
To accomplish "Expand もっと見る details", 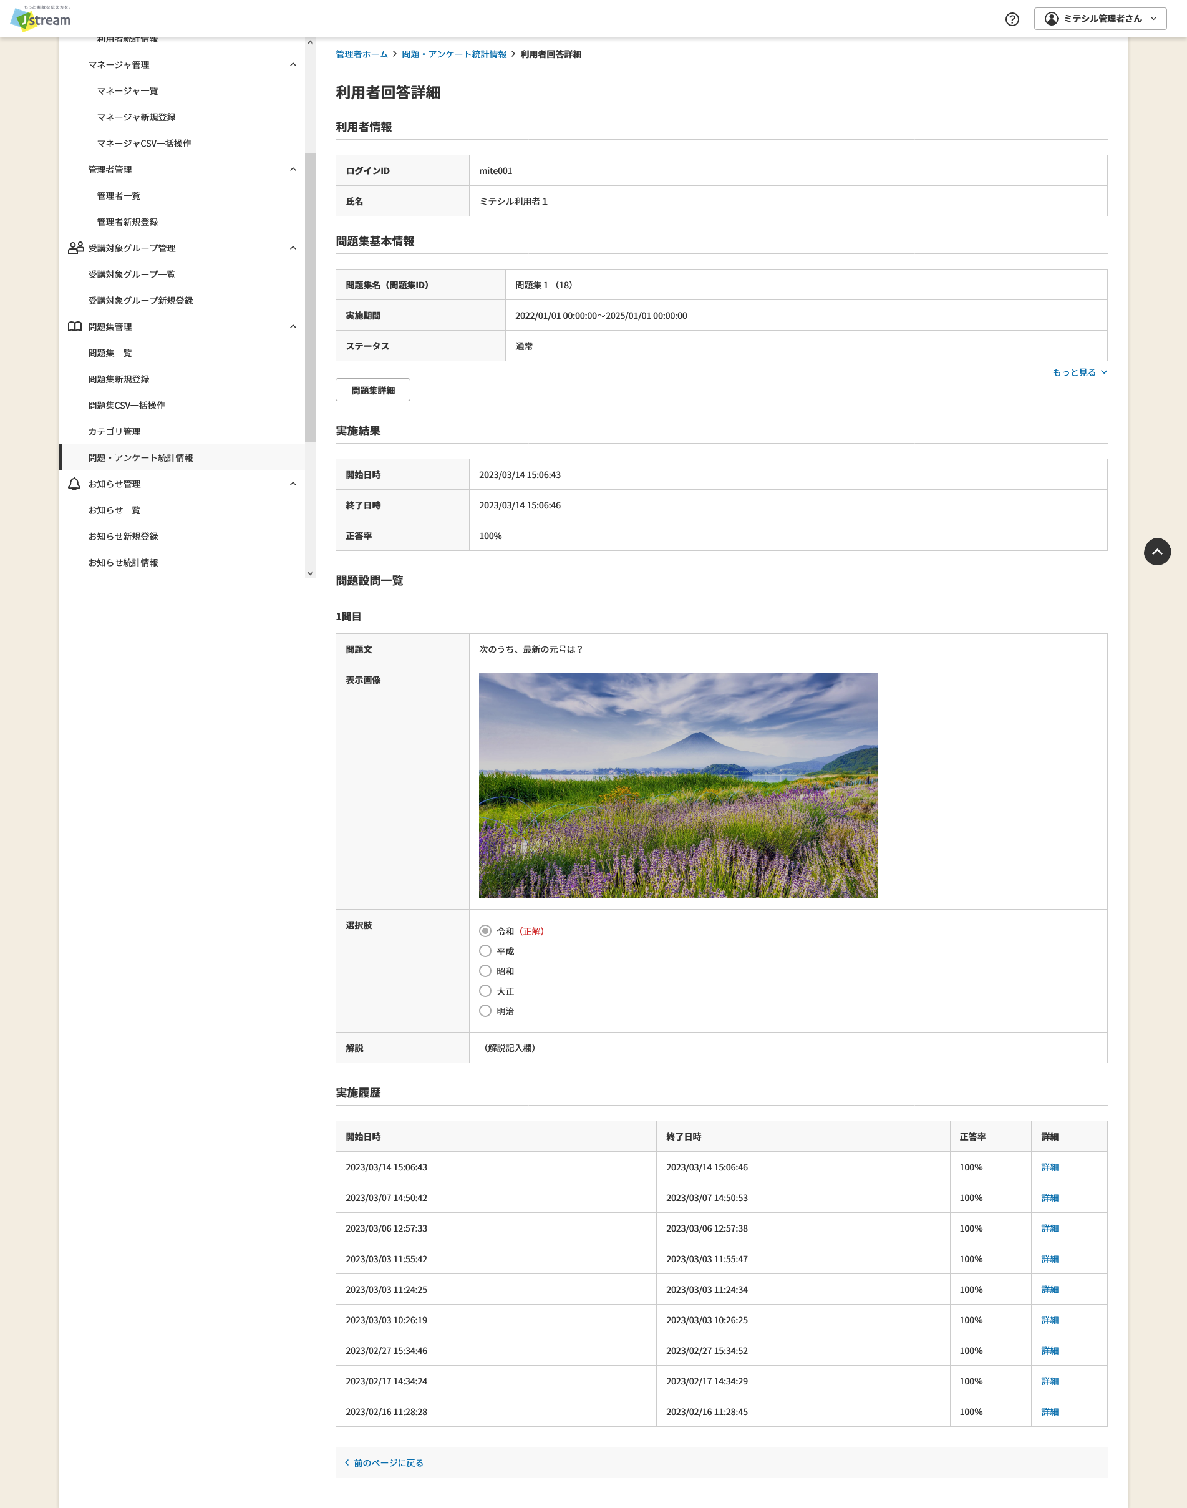I will tap(1080, 372).
